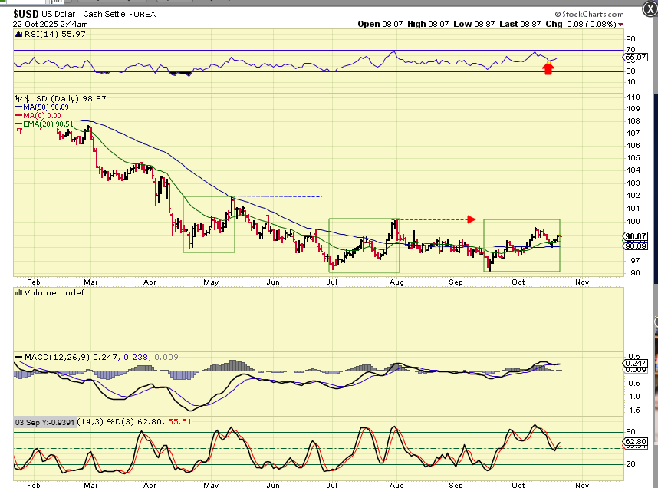This screenshot has width=658, height=488.
Task: Select the green EMA(20) legend entry
Action: (x=49, y=124)
